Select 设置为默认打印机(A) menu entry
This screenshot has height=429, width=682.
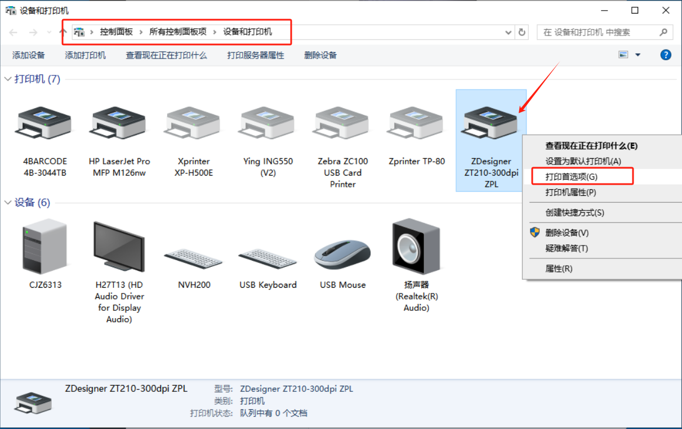tap(583, 161)
